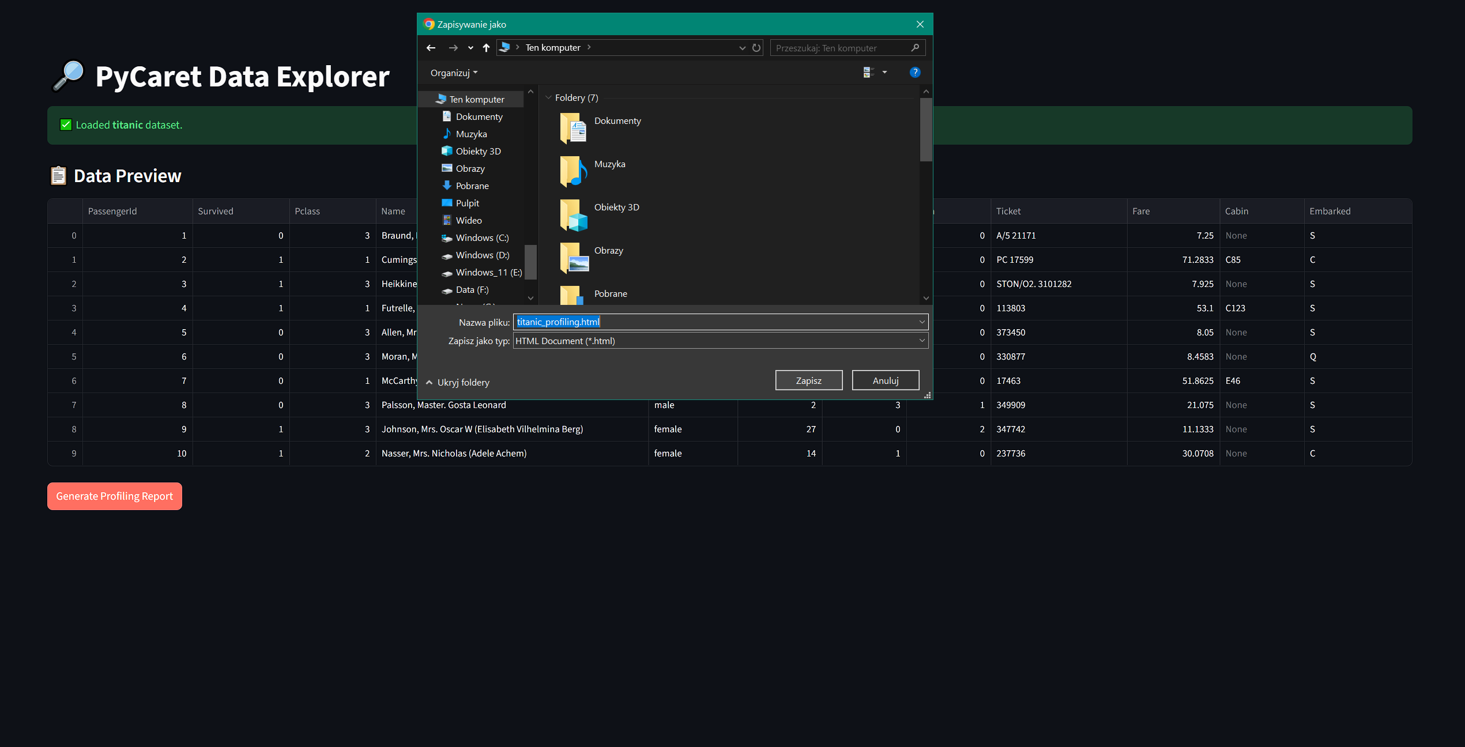Open the Muzyka folder icon
The image size is (1465, 747).
[574, 171]
